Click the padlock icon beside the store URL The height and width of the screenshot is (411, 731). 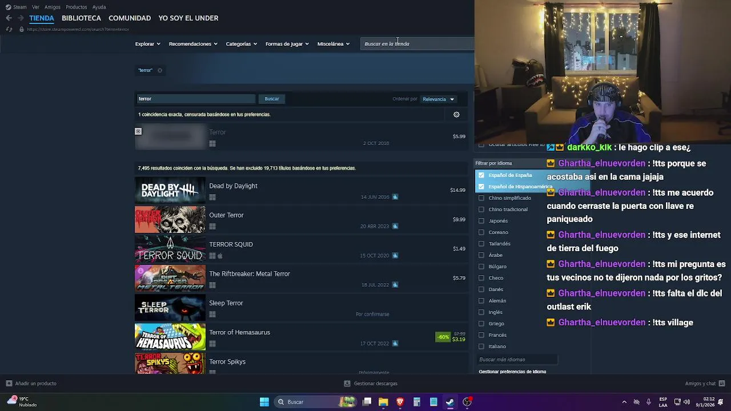pos(21,29)
